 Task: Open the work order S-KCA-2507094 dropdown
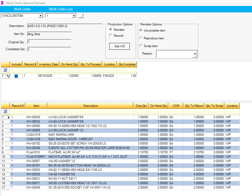point(40,16)
